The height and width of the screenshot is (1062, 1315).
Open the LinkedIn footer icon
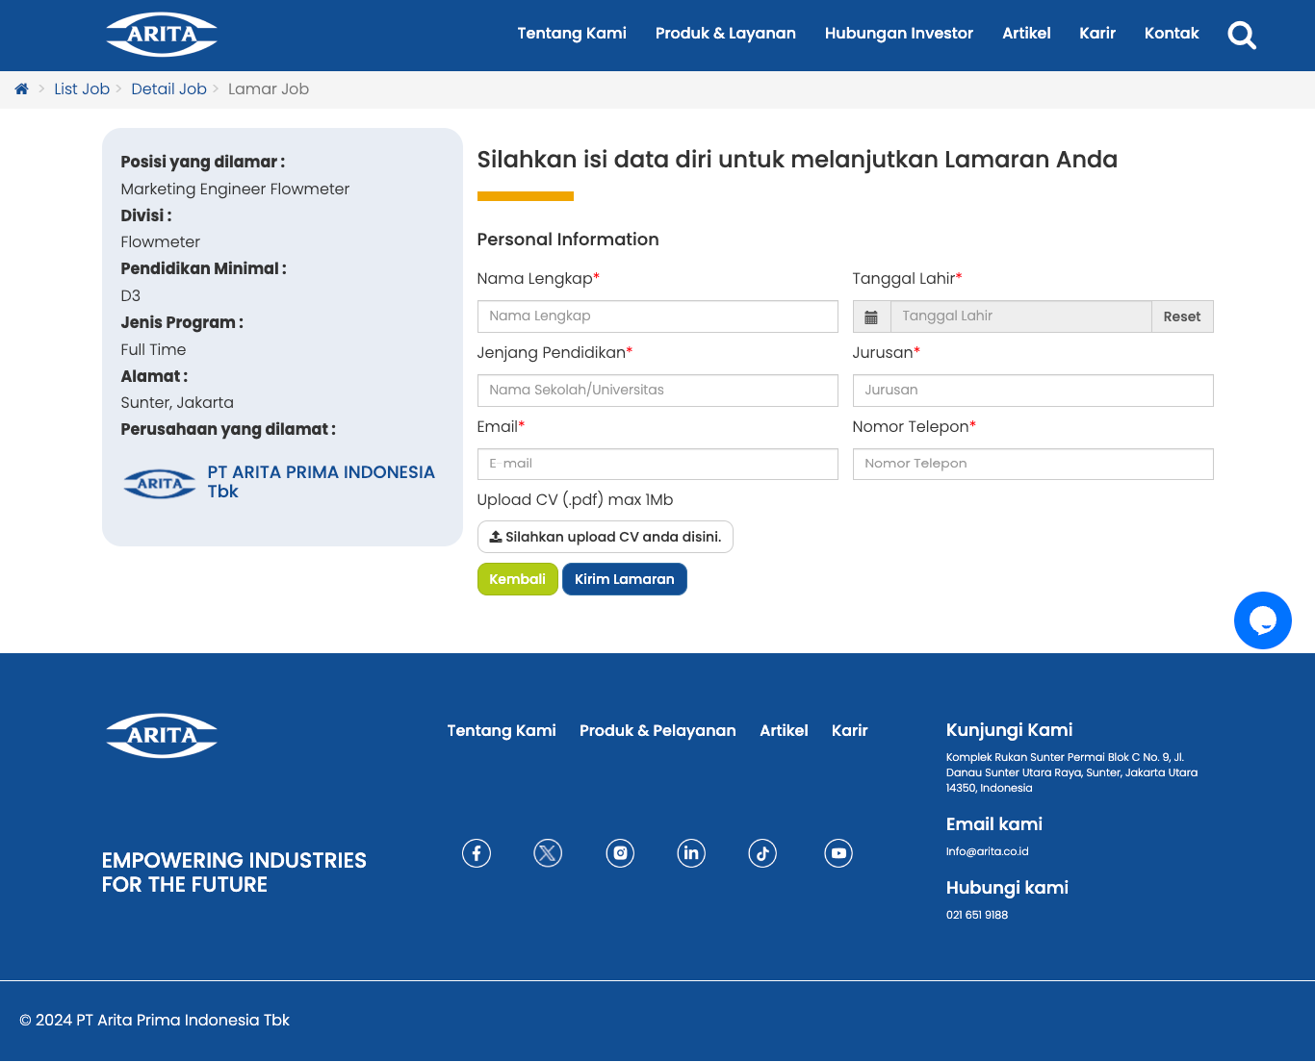tap(691, 853)
